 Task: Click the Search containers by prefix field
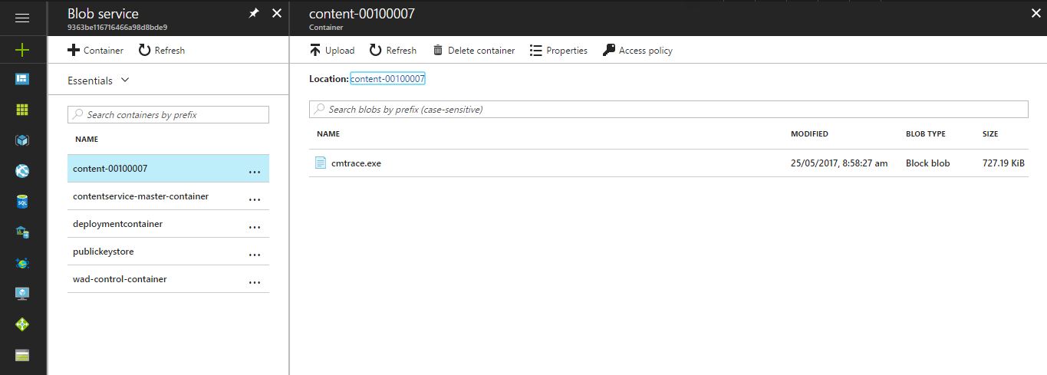(x=168, y=114)
